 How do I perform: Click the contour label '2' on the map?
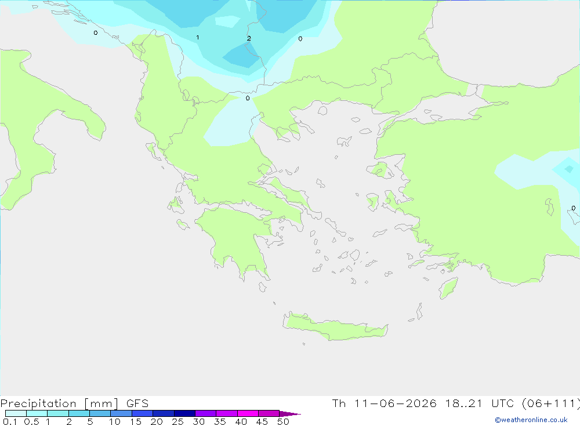pyautogui.click(x=249, y=38)
